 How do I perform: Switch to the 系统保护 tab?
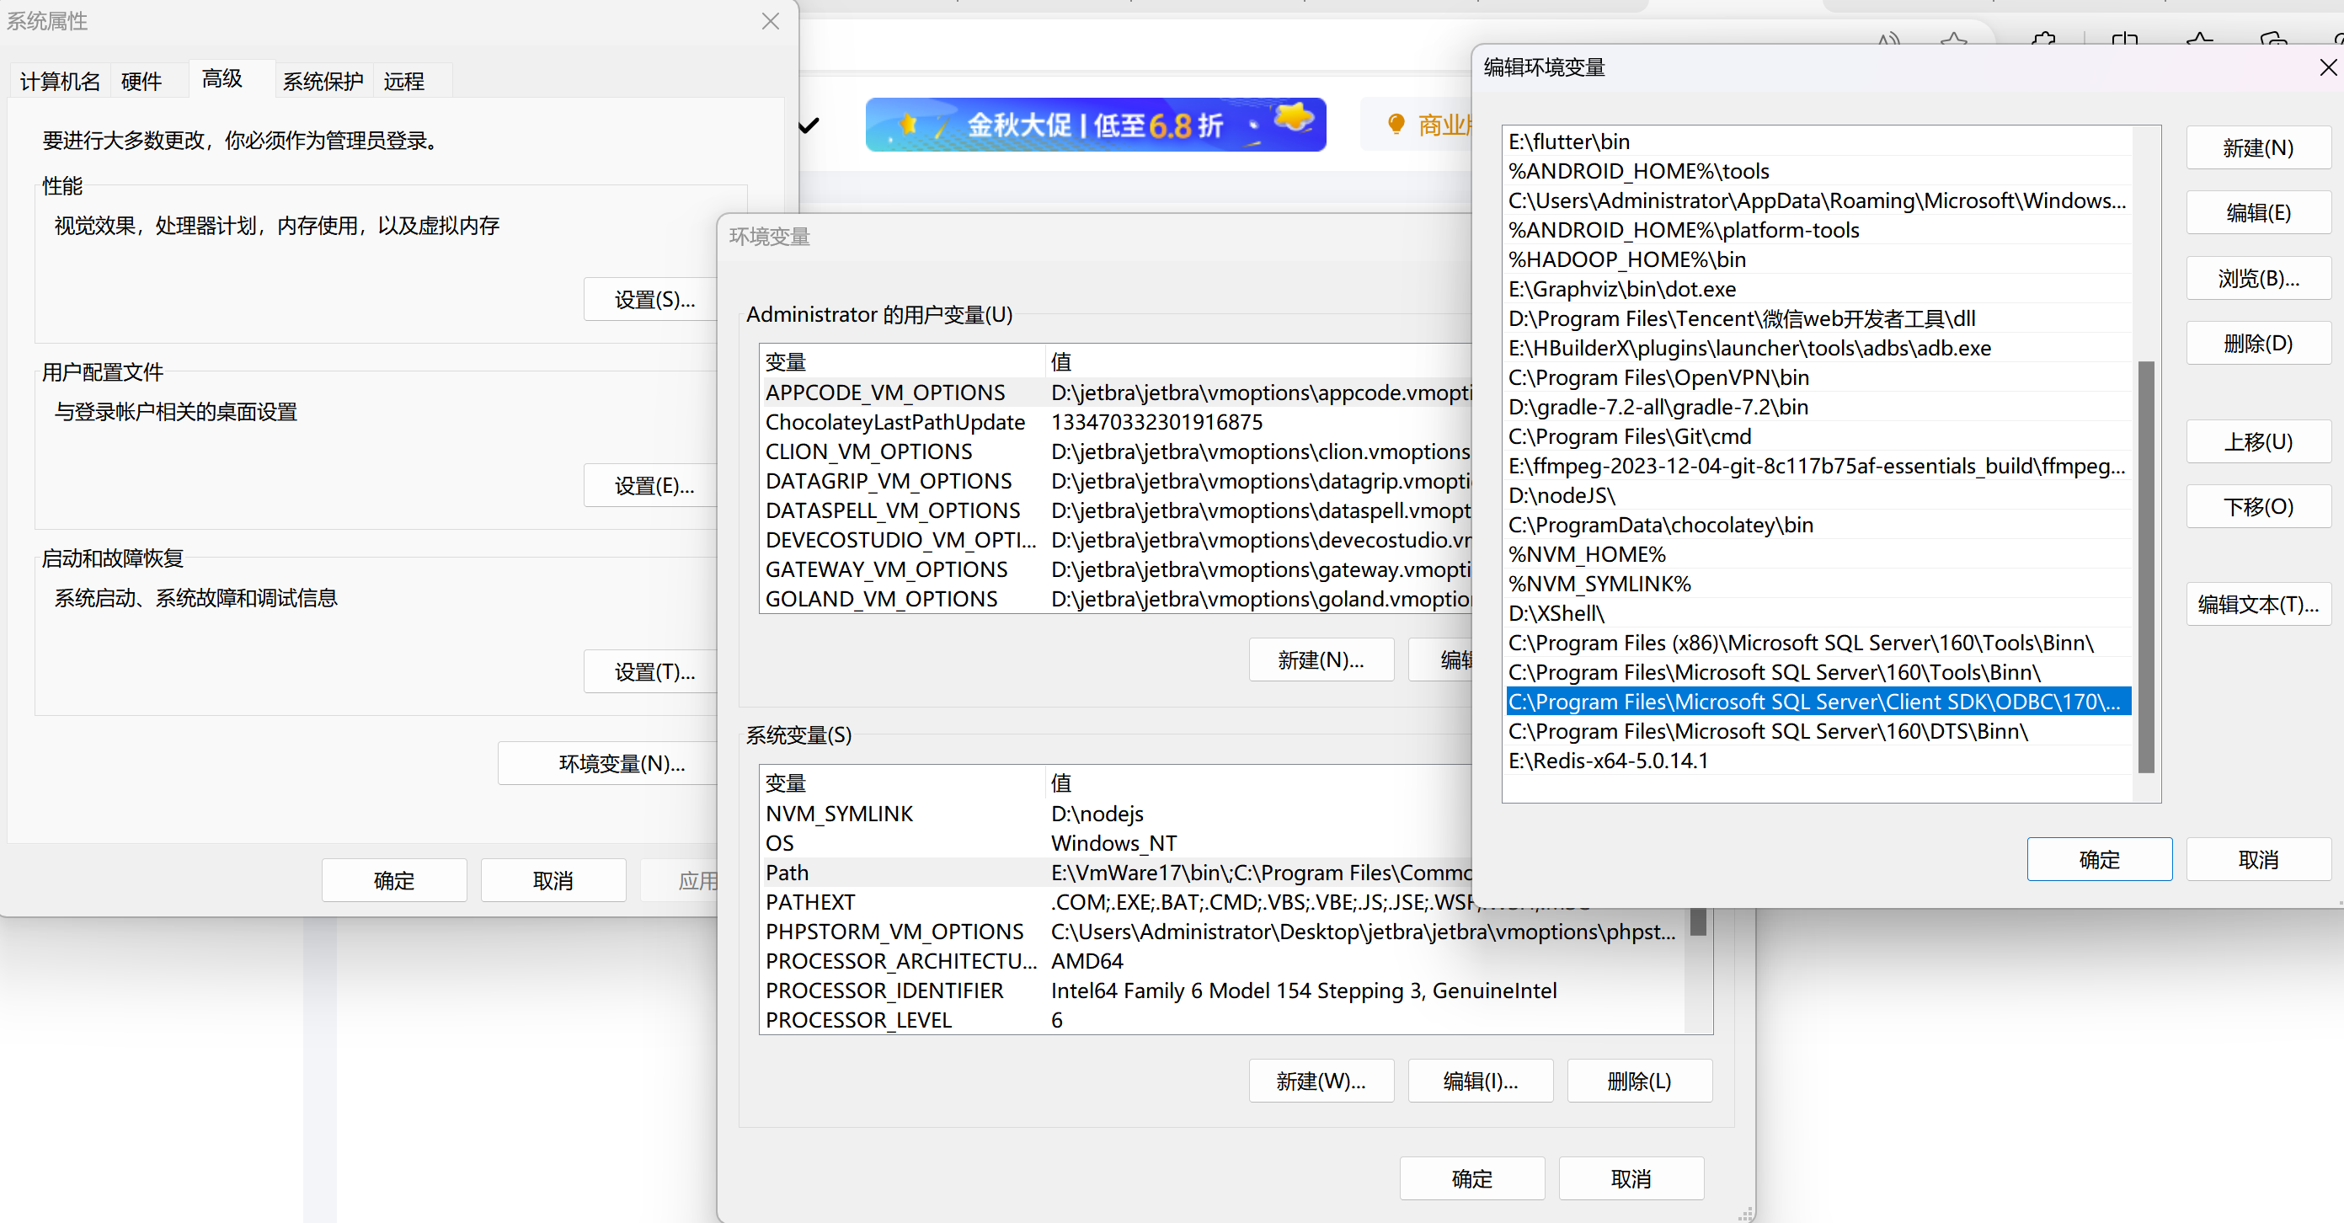click(322, 81)
